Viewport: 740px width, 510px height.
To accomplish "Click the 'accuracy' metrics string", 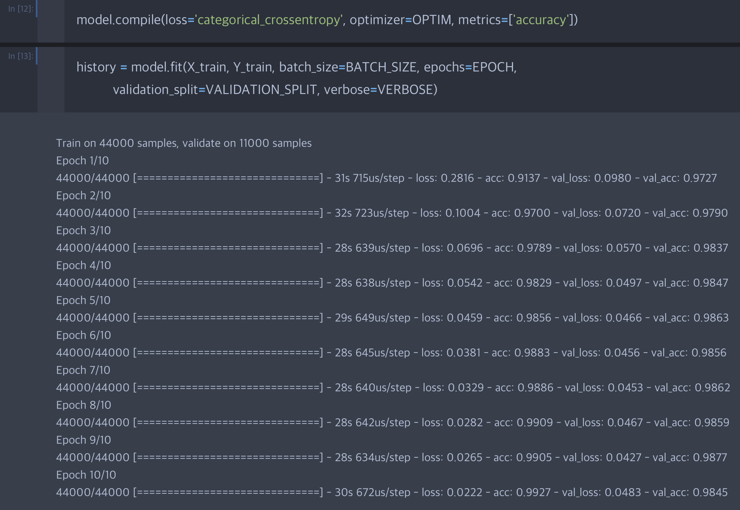I will point(542,20).
